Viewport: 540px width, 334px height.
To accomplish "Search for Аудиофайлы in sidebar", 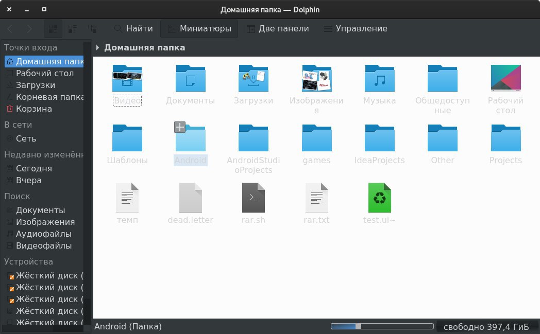I will coord(44,234).
